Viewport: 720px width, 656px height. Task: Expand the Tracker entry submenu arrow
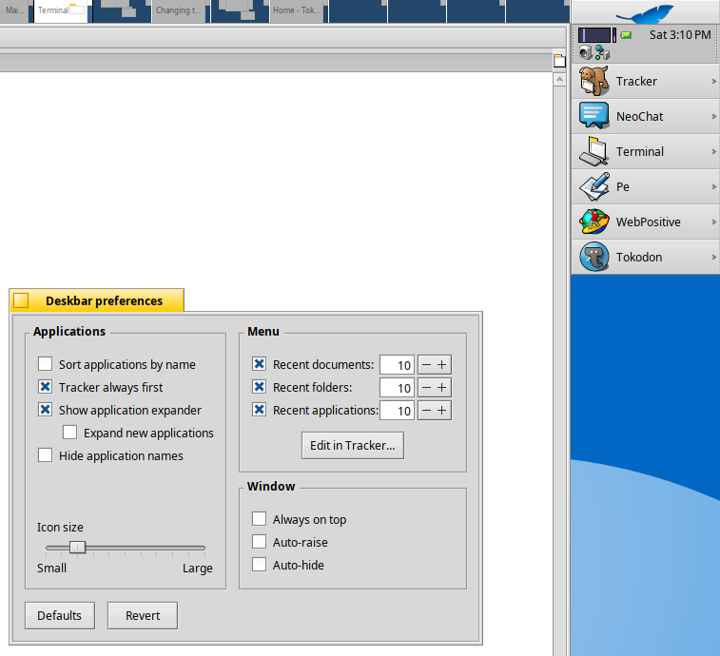point(713,82)
